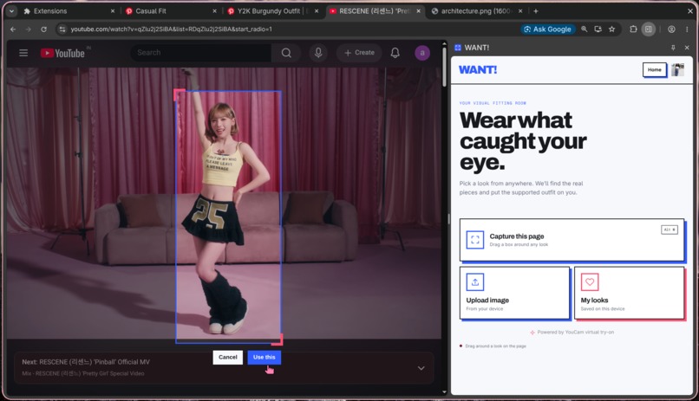Image resolution: width=699 pixels, height=401 pixels.
Task: Open the zoom magnifier icon in address bar
Action: point(584,29)
